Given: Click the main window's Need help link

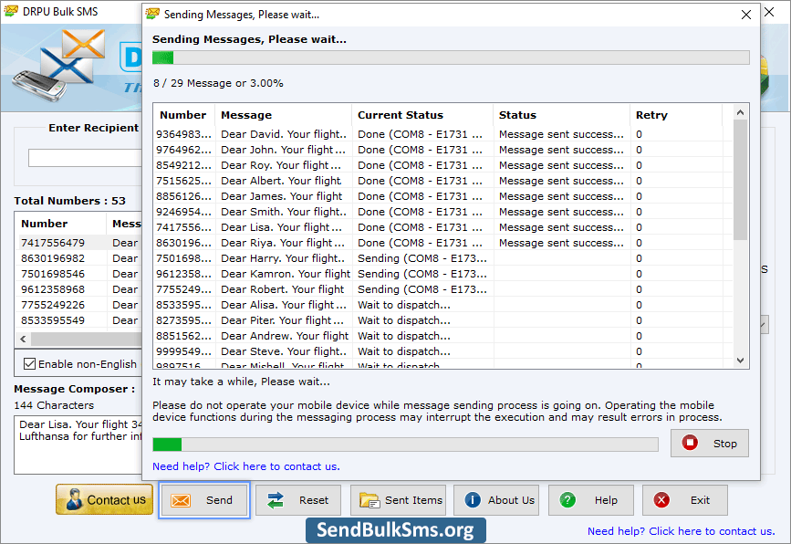Looking at the screenshot, I should pyautogui.click(x=681, y=531).
